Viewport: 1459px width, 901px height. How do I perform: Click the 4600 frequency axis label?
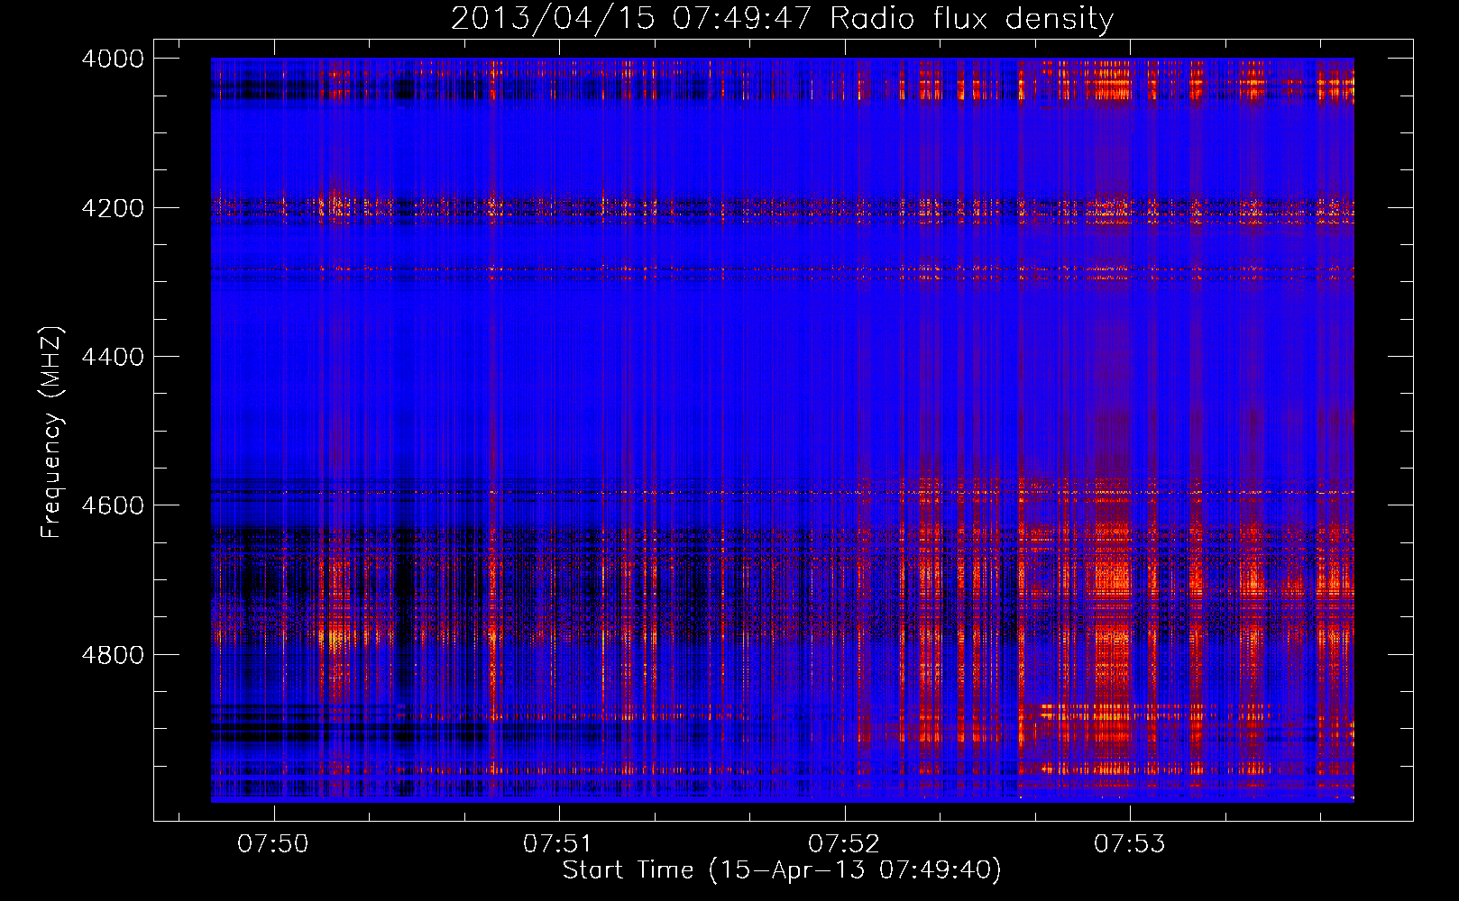pyautogui.click(x=113, y=505)
